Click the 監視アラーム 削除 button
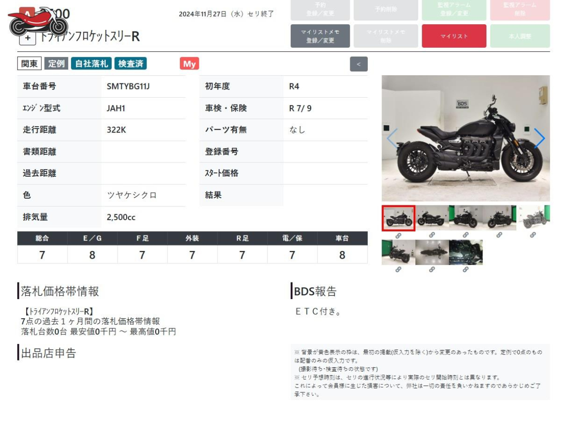 pyautogui.click(x=520, y=10)
